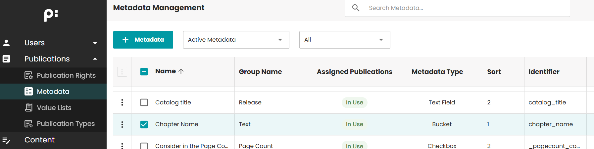Click the 'catalog_title' identifier cell
594x149 pixels.
547,102
